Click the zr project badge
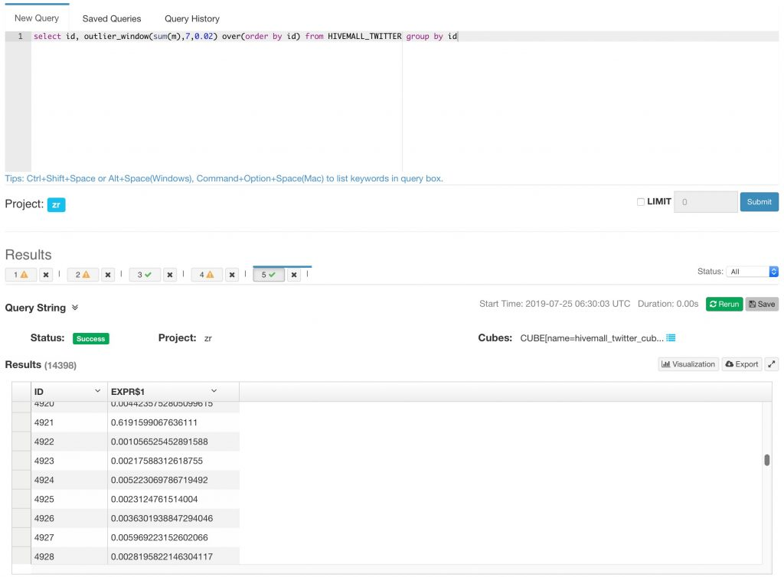Screen dimensions: 784x577 pyautogui.click(x=56, y=205)
